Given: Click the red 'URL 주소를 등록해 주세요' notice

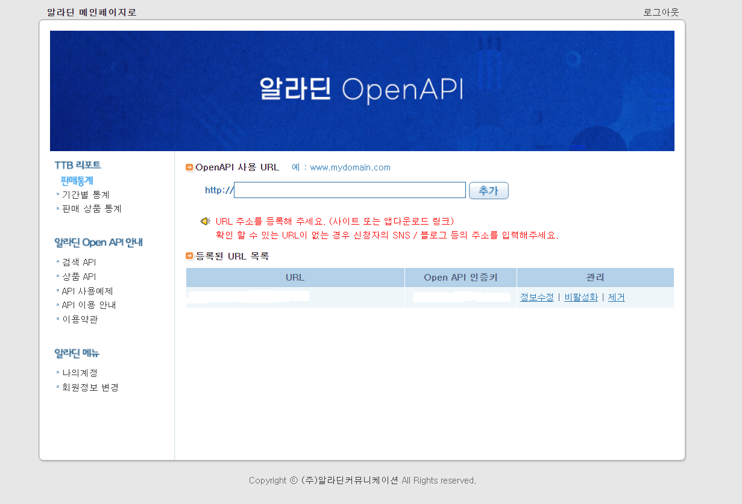Looking at the screenshot, I should pyautogui.click(x=335, y=221).
